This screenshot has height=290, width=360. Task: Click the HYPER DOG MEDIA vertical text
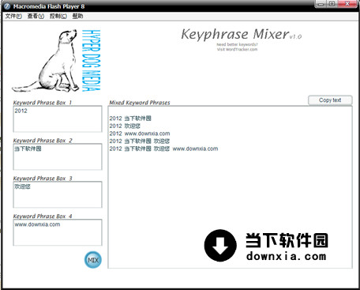point(91,61)
